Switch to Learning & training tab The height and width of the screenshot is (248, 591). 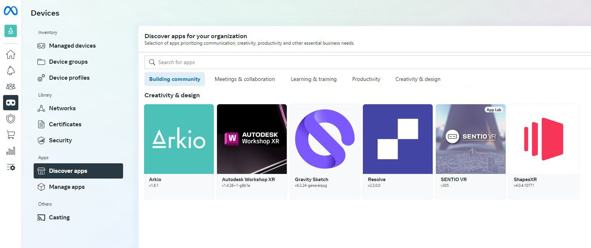(x=314, y=79)
